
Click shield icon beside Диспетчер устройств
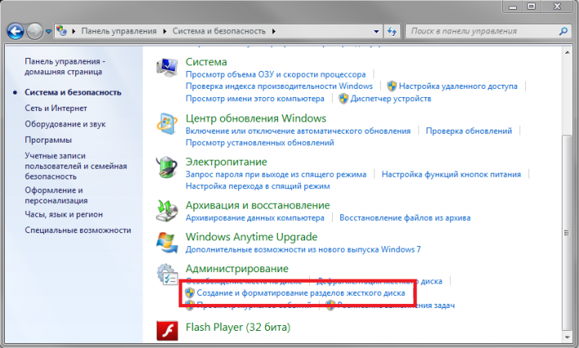tap(343, 99)
